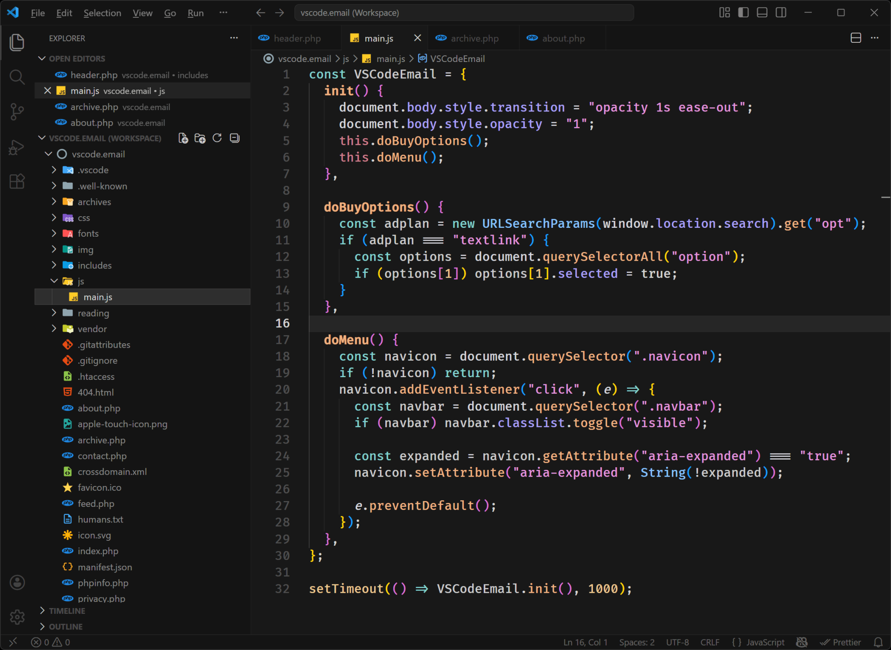Screen dimensions: 891x650
Task: Toggle the Primary Side Bar visibility
Action: [x=743, y=12]
